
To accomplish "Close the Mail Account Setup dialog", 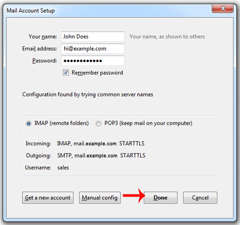I will click(x=222, y=9).
